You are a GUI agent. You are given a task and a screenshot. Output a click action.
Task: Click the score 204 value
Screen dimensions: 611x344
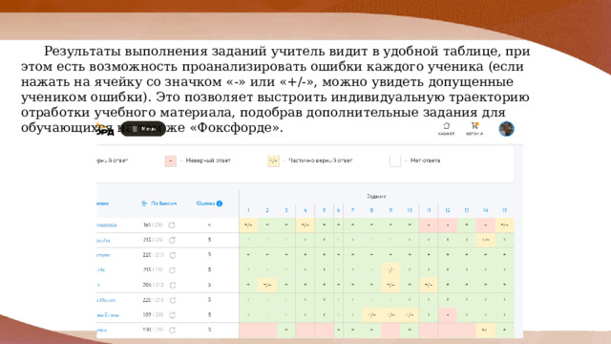click(147, 285)
